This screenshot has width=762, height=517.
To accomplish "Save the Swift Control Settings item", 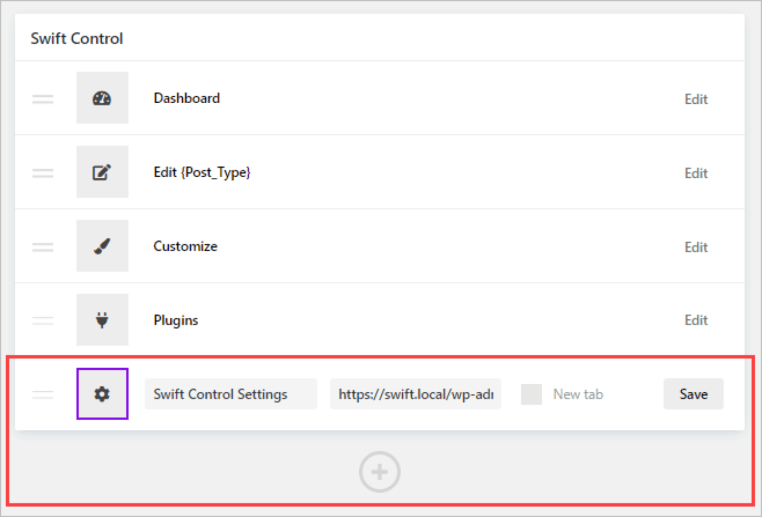I will coord(693,394).
